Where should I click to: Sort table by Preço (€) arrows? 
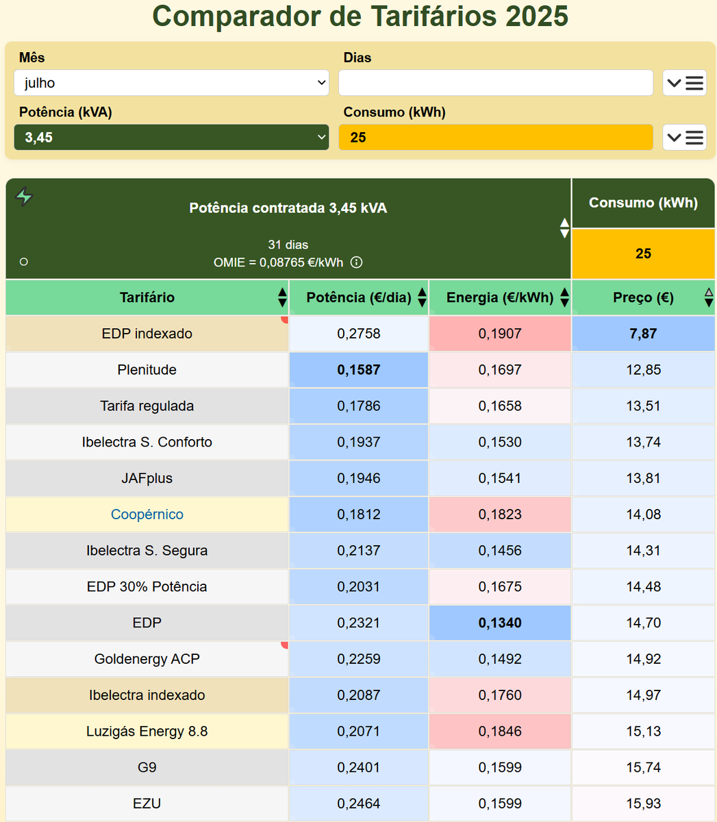[709, 297]
